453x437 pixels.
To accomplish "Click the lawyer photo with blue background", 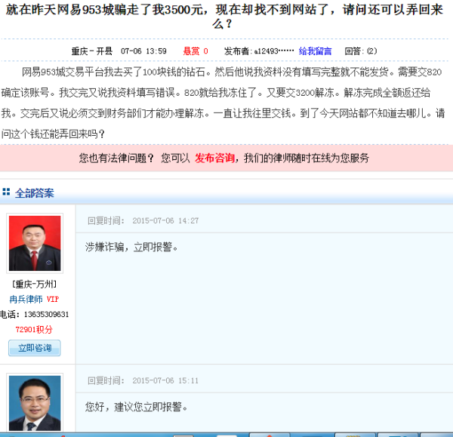I will point(35,403).
